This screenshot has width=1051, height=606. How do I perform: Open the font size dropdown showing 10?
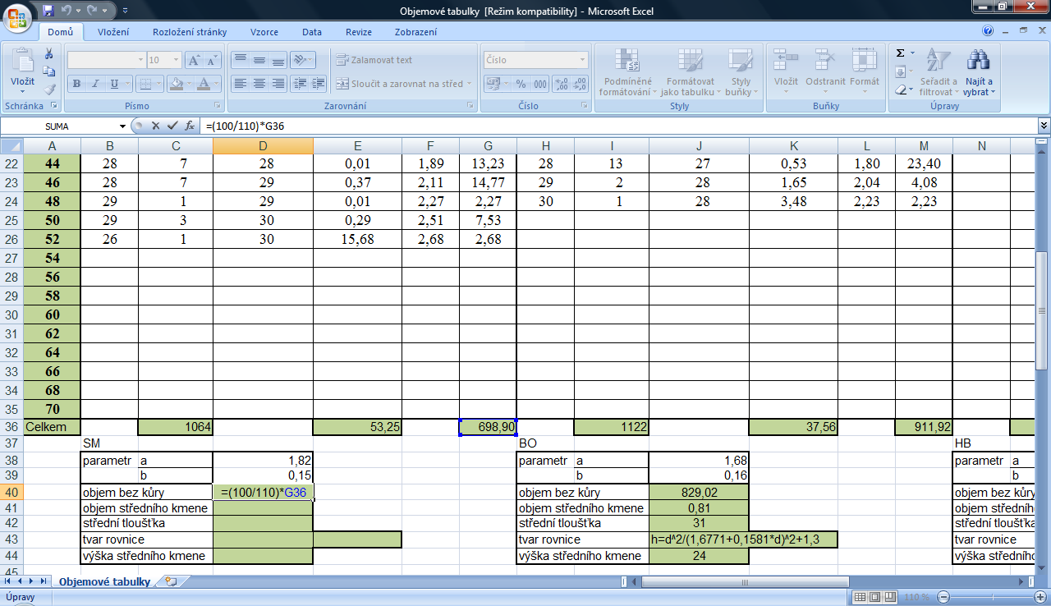click(176, 60)
